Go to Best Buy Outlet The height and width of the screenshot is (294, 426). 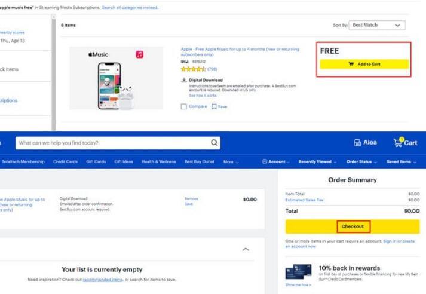click(199, 162)
